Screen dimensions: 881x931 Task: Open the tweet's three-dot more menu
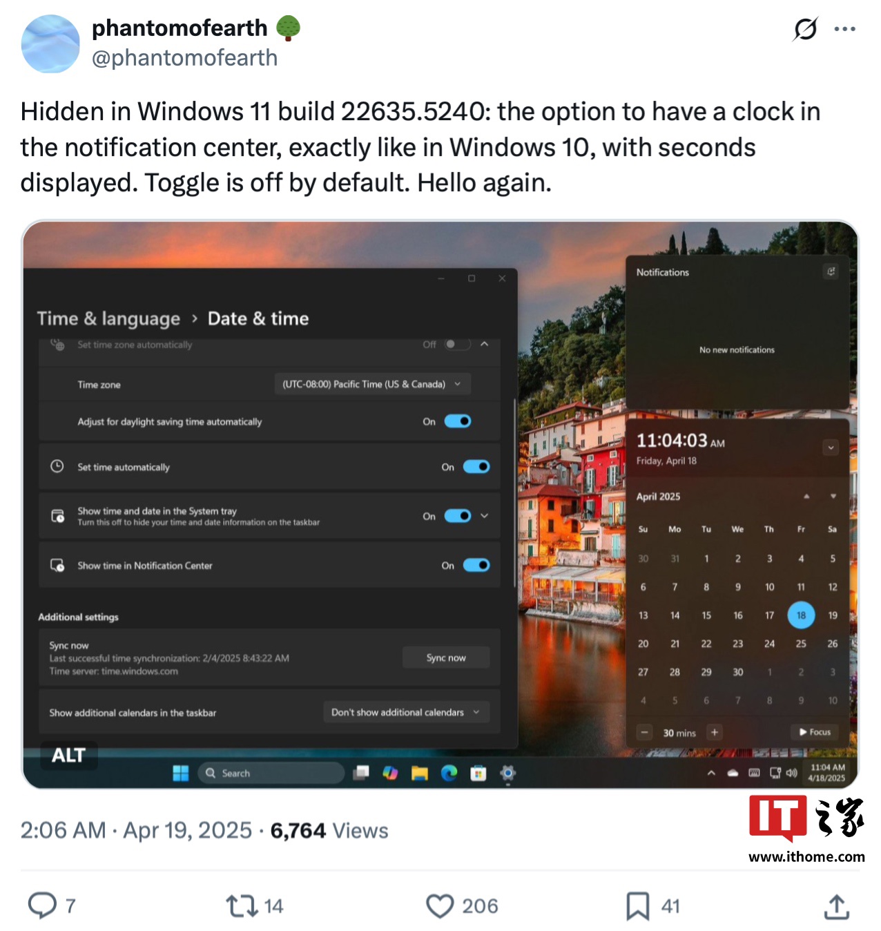[x=845, y=29]
